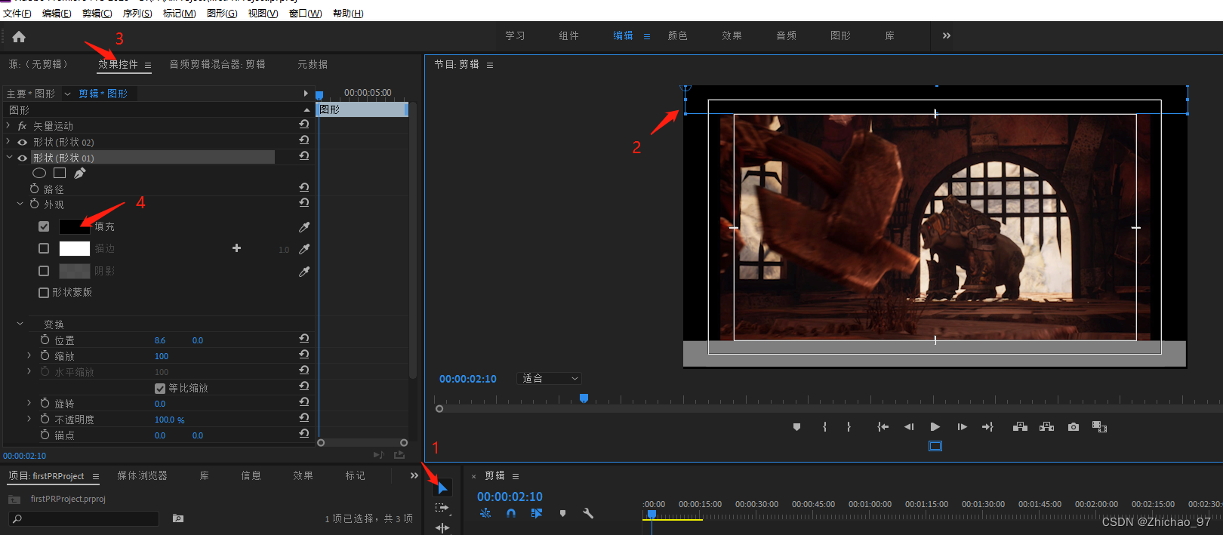Uncheck the 填充 fill checkbox
The image size is (1223, 535).
click(x=44, y=226)
